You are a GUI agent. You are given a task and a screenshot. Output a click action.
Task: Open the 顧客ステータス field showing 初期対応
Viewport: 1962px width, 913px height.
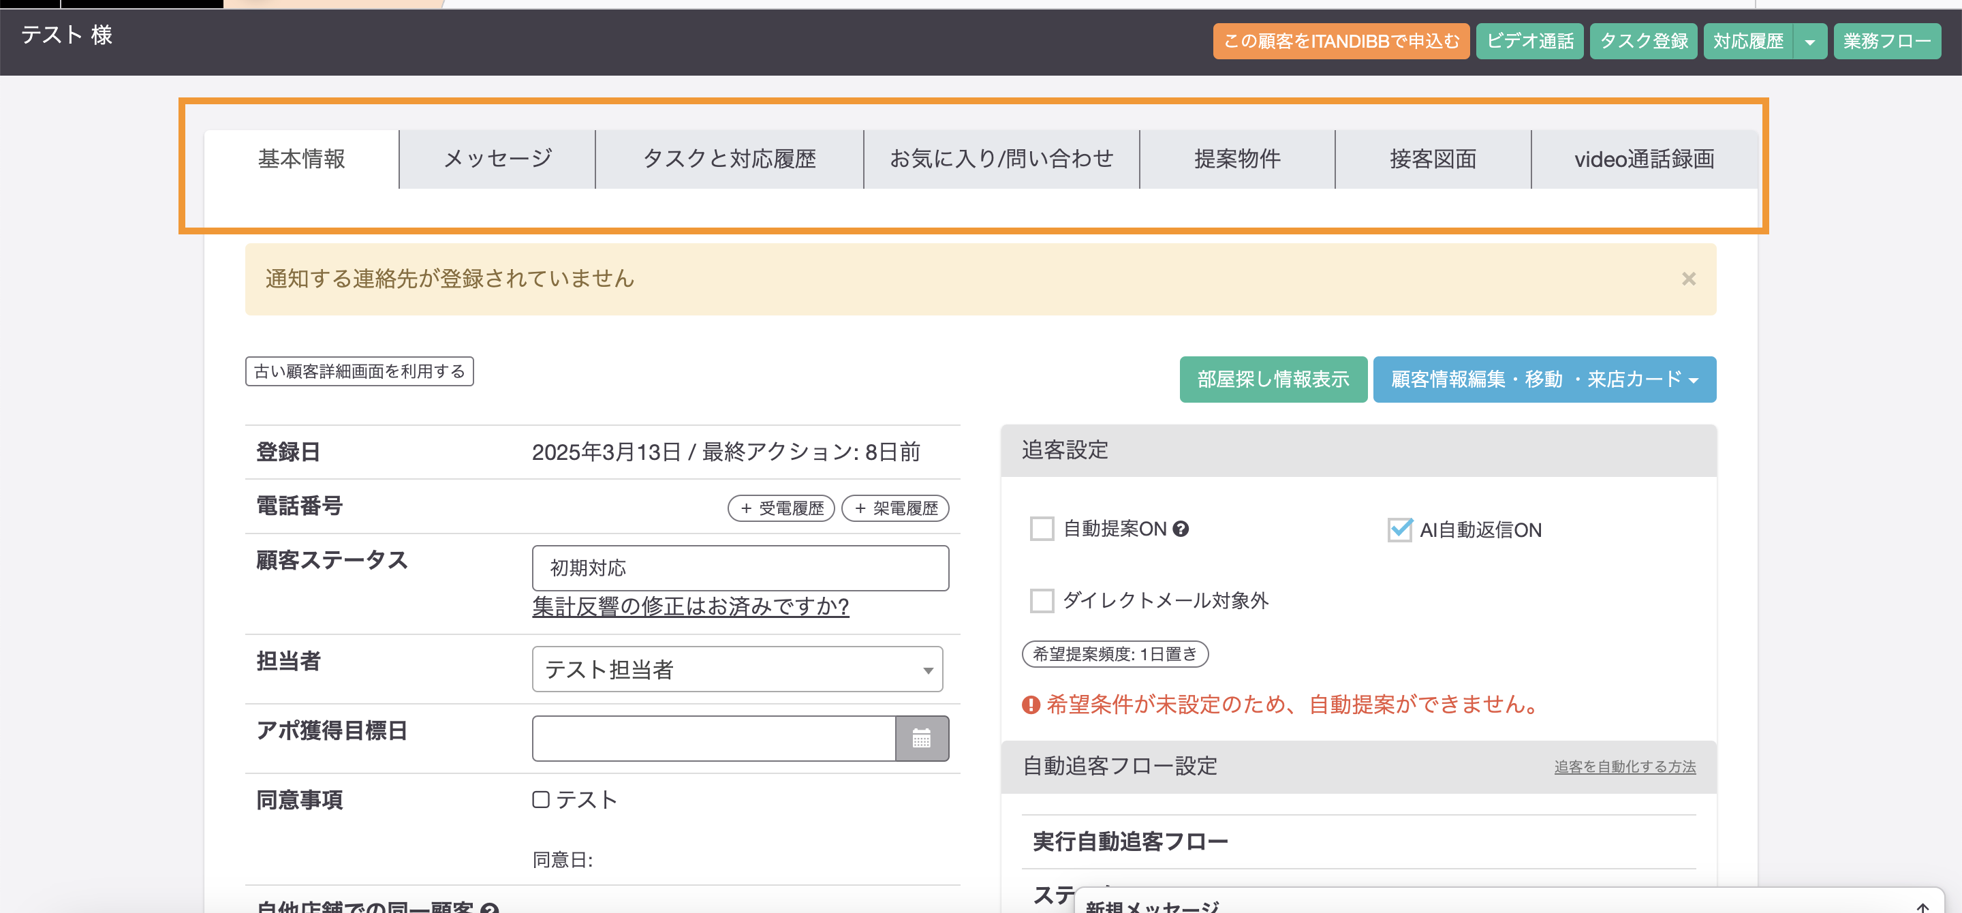click(741, 568)
